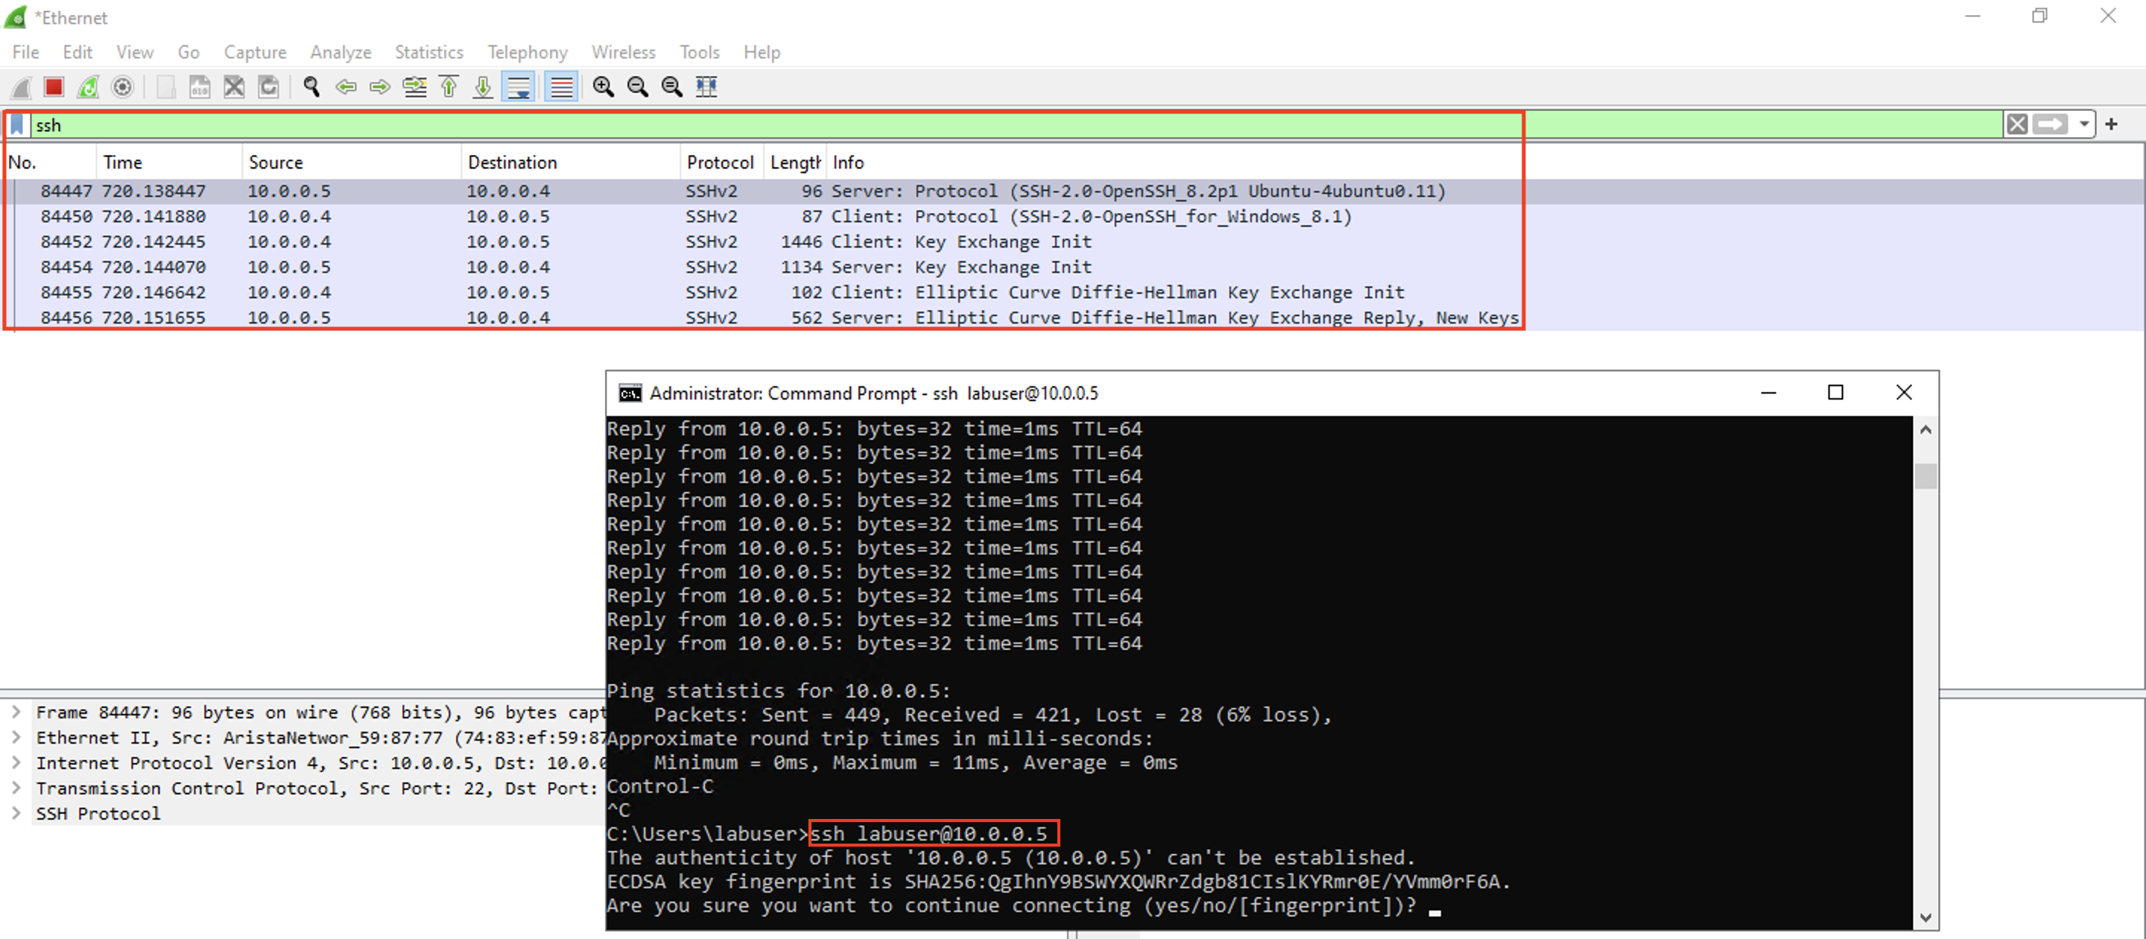Open the Telephony menu
Image resolution: width=2146 pixels, height=939 pixels.
527,51
